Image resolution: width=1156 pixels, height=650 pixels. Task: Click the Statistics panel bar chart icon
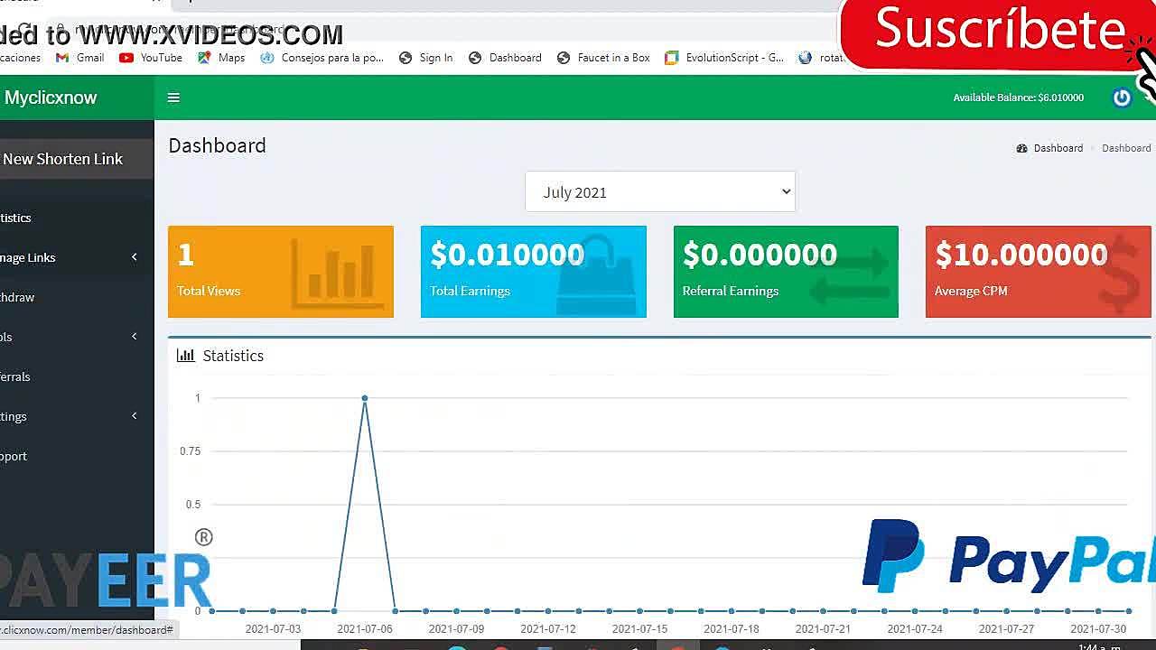point(185,356)
